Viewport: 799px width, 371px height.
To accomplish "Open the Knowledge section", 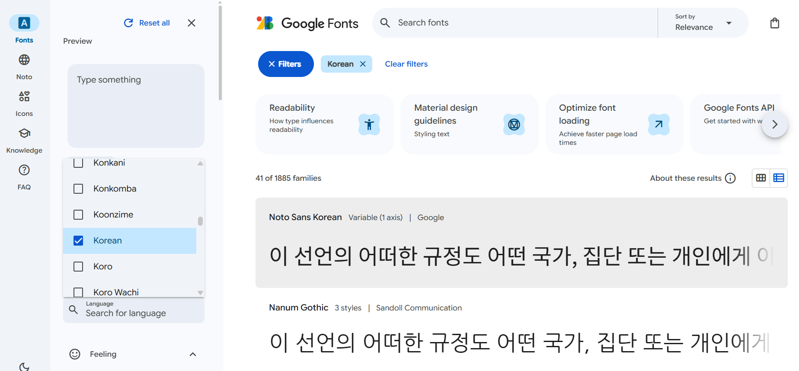I will [x=24, y=141].
